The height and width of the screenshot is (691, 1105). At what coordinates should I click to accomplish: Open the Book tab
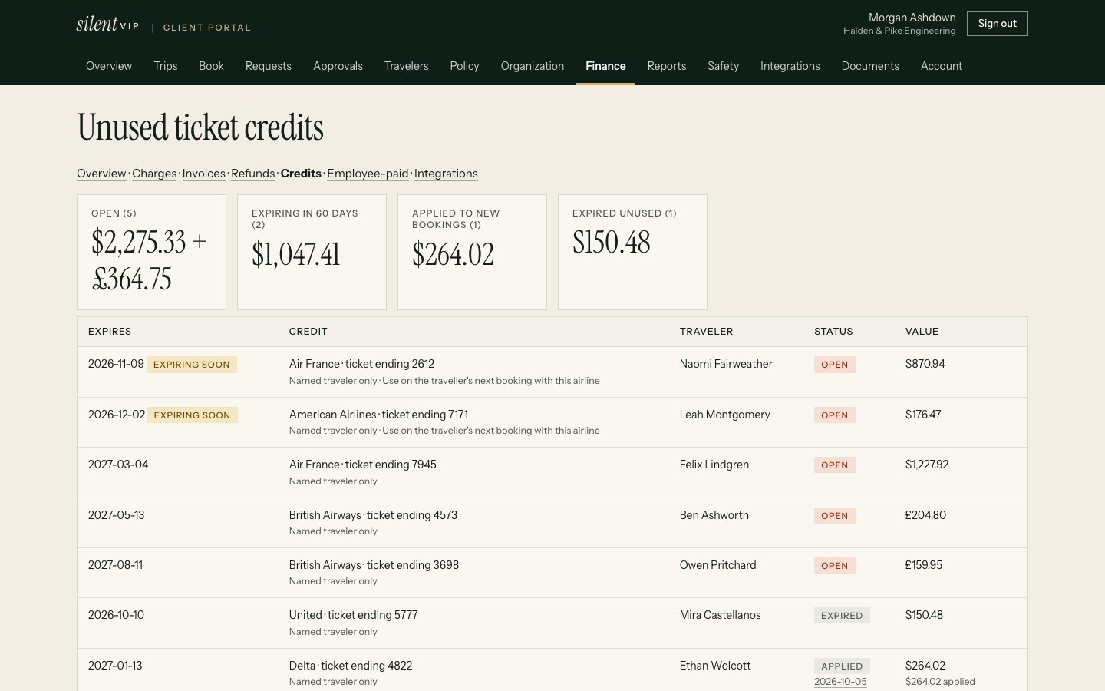[x=211, y=66]
